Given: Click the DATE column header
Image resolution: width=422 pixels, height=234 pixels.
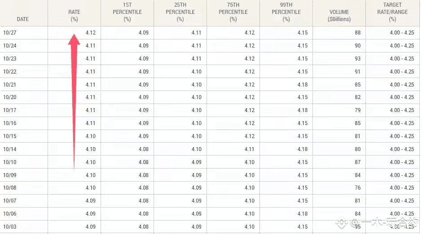Looking at the screenshot, I should point(22,19).
